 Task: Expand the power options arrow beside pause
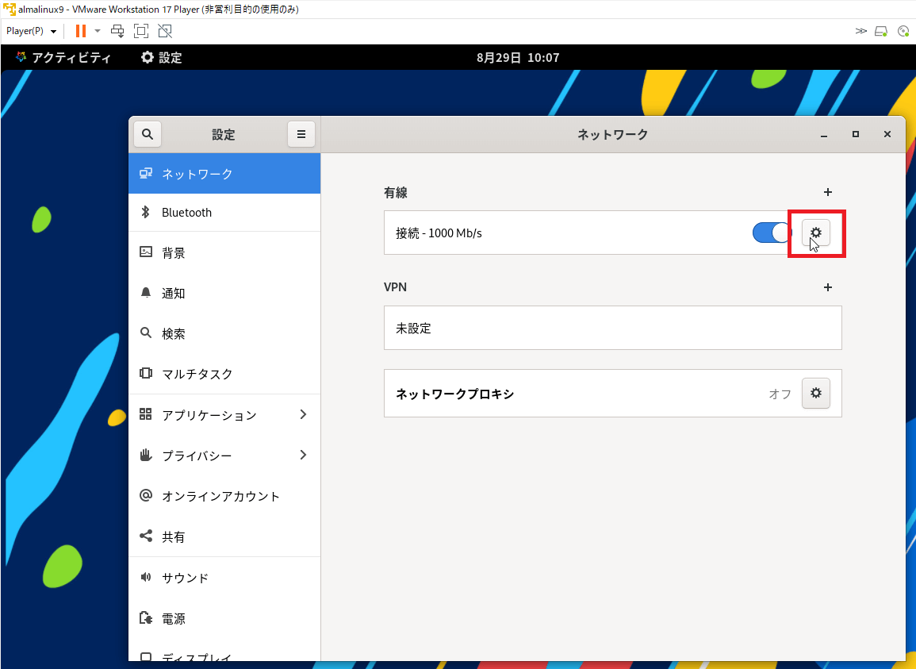[98, 31]
